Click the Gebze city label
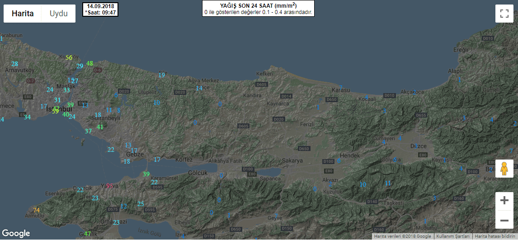This screenshot has height=240, width=518. point(135,154)
